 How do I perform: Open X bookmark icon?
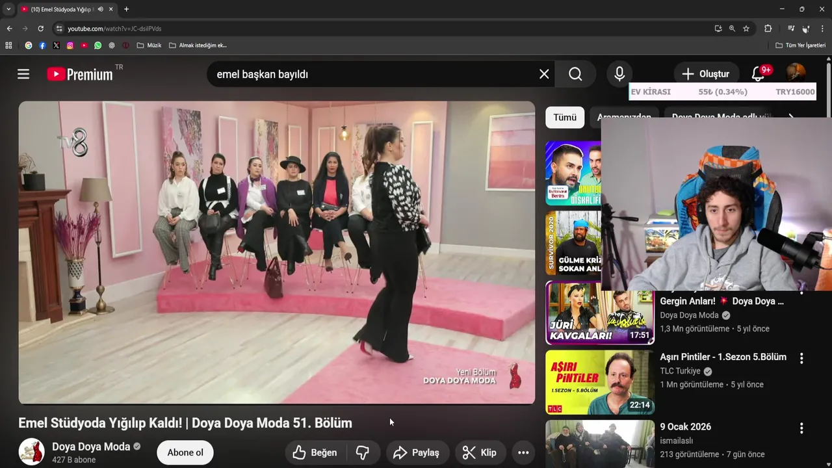(56, 45)
